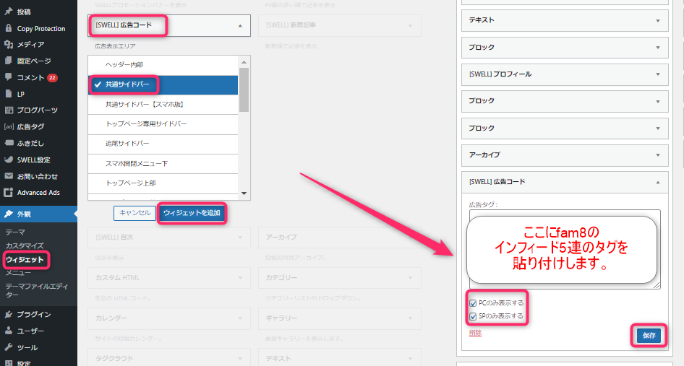
Task: Open カスタマイズ under 外観 menu
Action: tap(25, 246)
